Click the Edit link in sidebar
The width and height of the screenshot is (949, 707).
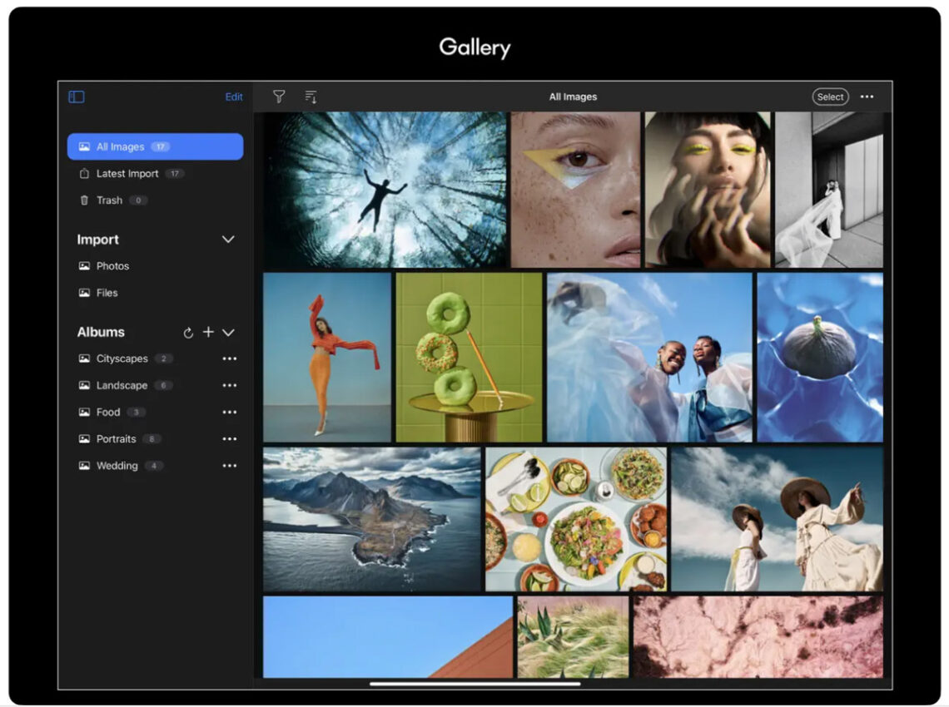[234, 97]
